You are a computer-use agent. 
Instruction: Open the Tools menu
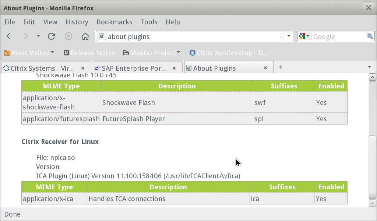tap(149, 22)
